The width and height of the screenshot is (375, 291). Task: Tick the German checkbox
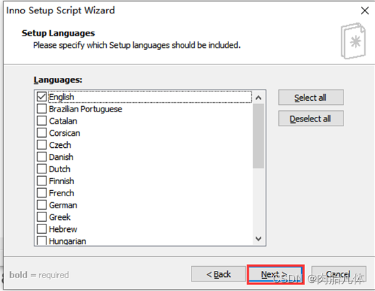tap(42, 205)
